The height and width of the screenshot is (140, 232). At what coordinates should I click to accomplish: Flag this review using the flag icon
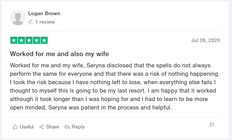click(x=212, y=125)
